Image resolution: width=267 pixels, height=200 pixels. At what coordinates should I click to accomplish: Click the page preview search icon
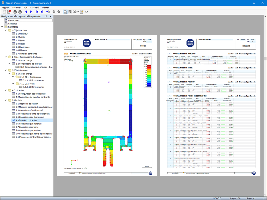[75, 12]
